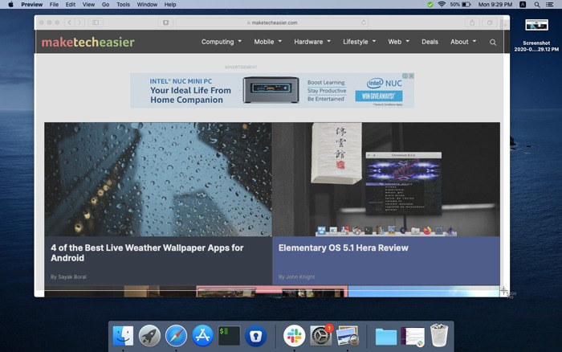Viewport: 562px width, 352px height.
Task: Open the File menu
Action: click(54, 4)
